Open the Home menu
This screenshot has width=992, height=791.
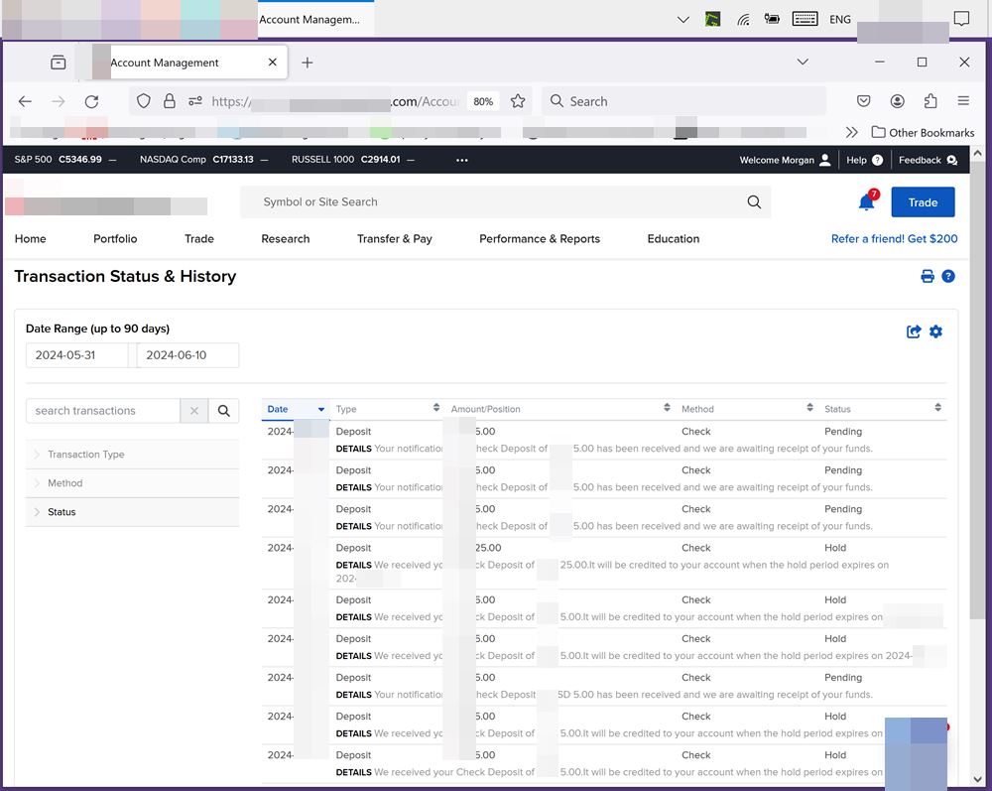[x=31, y=238]
